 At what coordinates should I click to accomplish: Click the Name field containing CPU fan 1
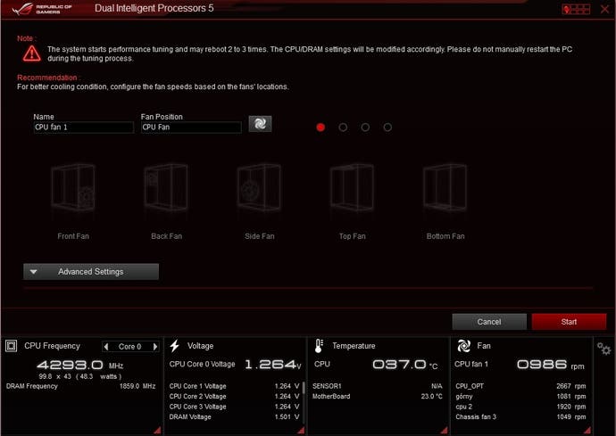(84, 128)
